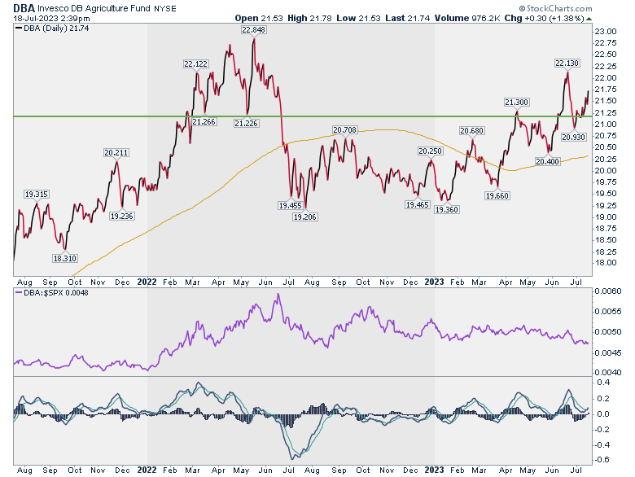Image resolution: width=635 pixels, height=477 pixels.
Task: Click the 23.00 price axis value
Action: pos(607,32)
